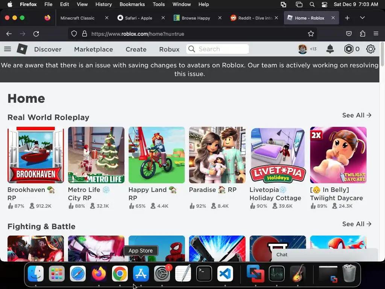Click the Firefox URL address bar
The height and width of the screenshot is (289, 385).
click(192, 34)
